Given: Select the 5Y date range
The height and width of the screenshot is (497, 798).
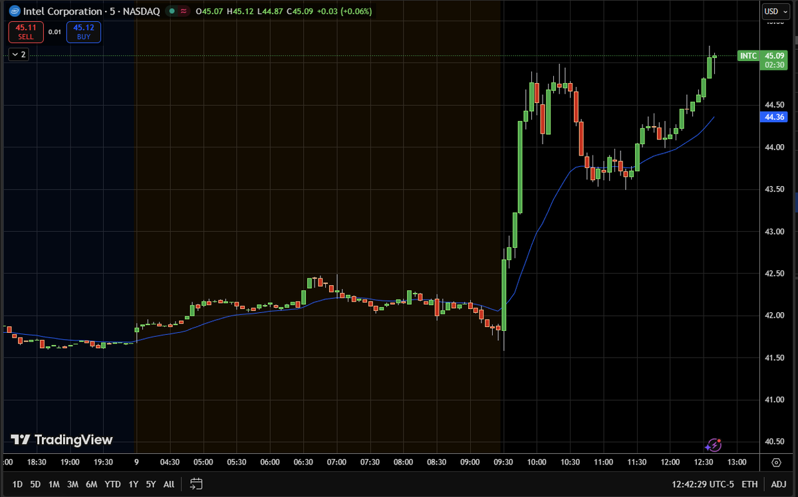Looking at the screenshot, I should click(x=151, y=484).
